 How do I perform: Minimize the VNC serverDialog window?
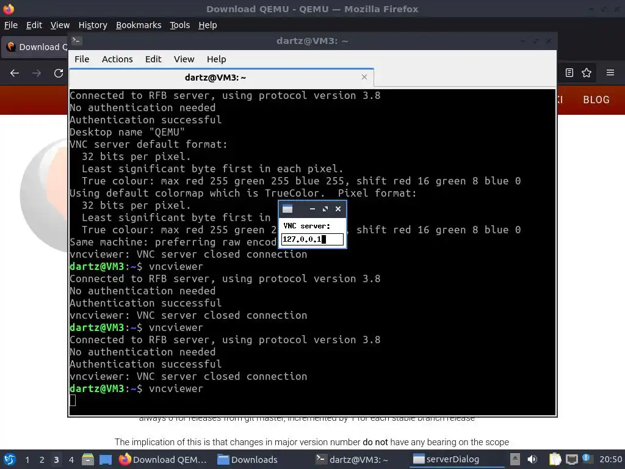click(312, 209)
